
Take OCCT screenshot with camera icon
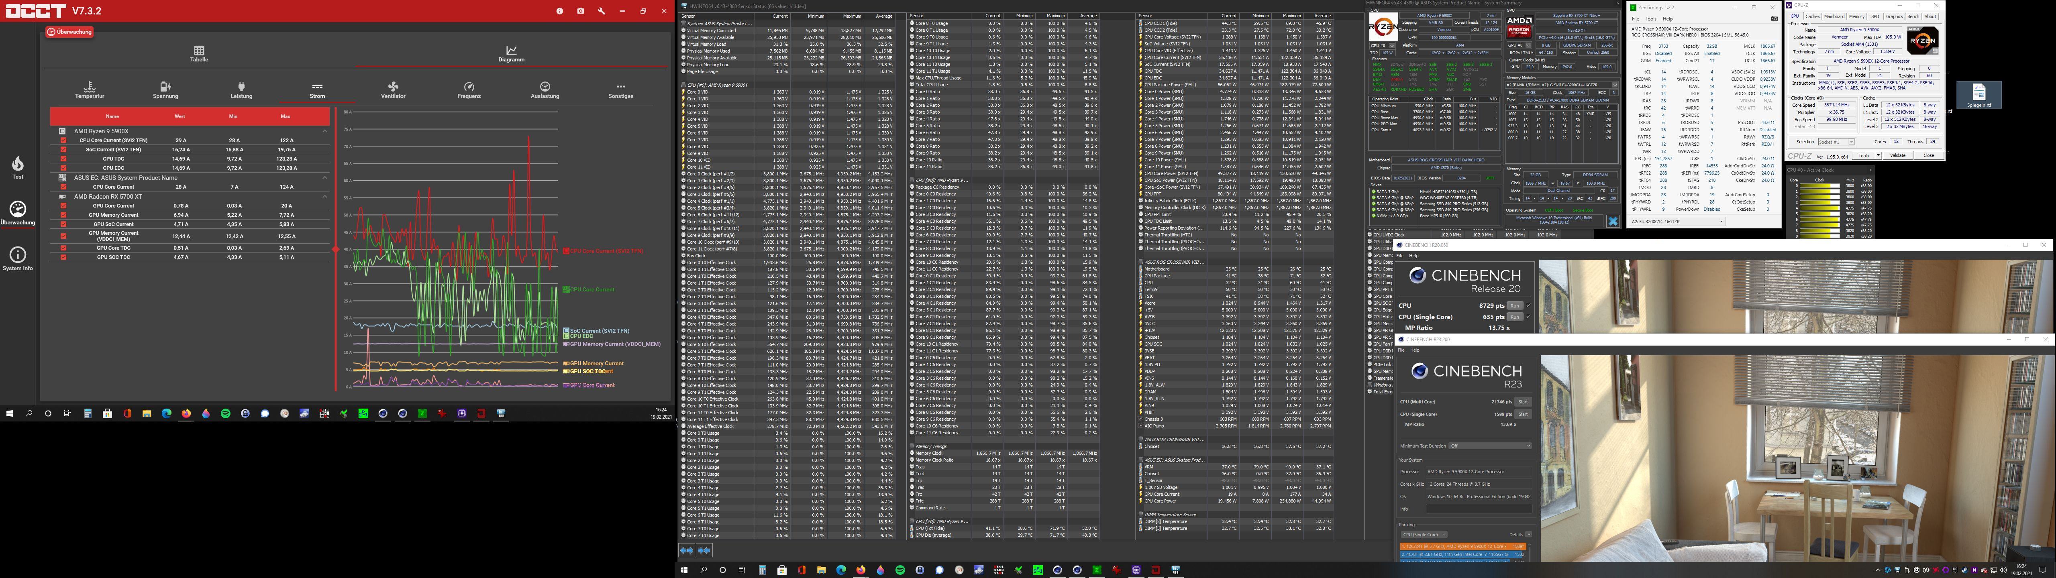(x=580, y=11)
